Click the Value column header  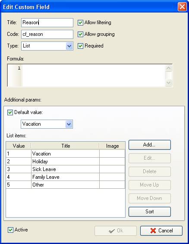[19, 146]
